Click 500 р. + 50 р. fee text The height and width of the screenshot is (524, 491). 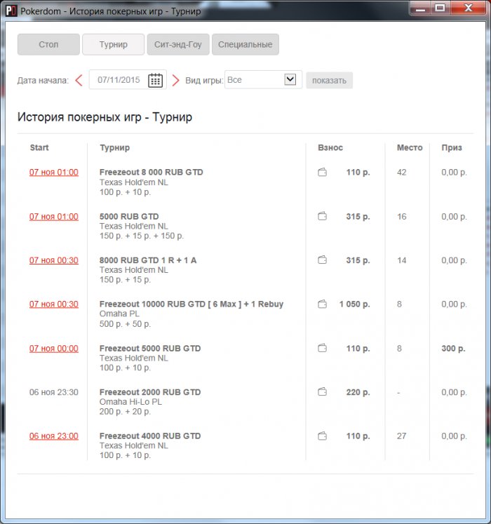pos(125,324)
